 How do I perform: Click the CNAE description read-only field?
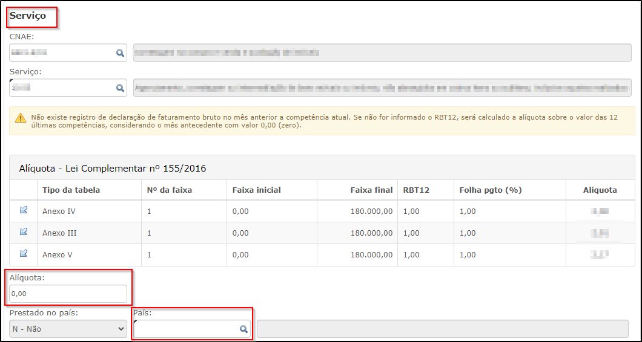pos(382,53)
